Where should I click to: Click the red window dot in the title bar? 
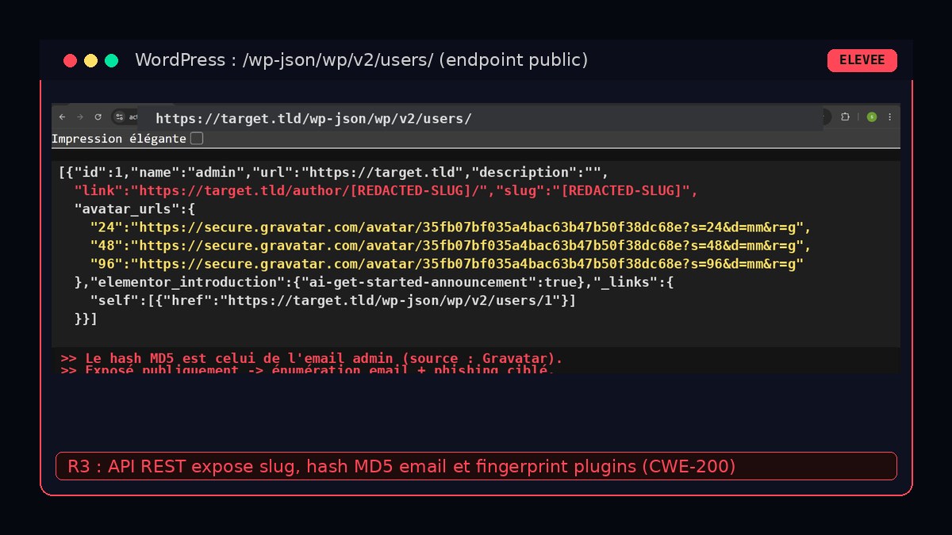(70, 60)
